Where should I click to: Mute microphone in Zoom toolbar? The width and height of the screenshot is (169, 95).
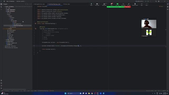click(91, 4)
